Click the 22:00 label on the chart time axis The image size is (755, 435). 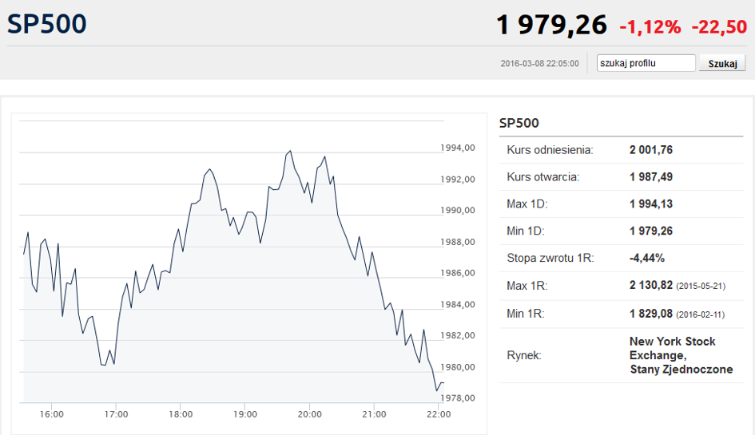pyautogui.click(x=439, y=414)
